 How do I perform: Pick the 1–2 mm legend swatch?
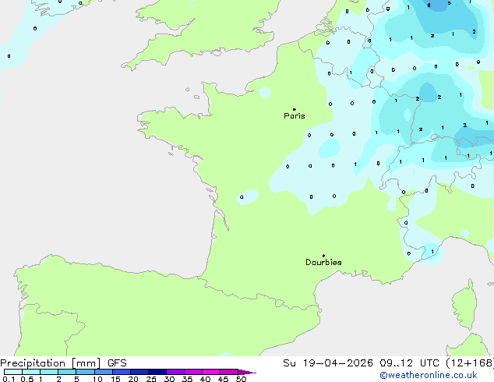click(x=49, y=372)
